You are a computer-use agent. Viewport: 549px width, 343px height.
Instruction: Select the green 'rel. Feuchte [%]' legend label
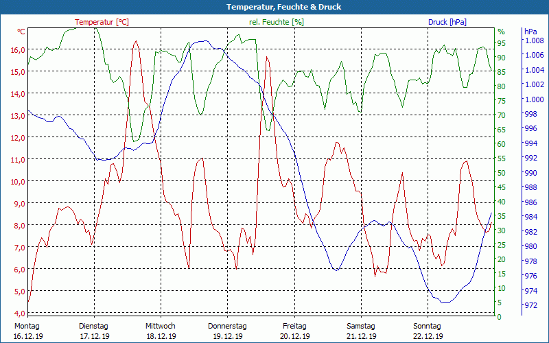[276, 22]
